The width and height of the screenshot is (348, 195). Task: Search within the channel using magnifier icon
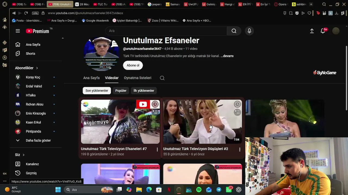point(162,78)
